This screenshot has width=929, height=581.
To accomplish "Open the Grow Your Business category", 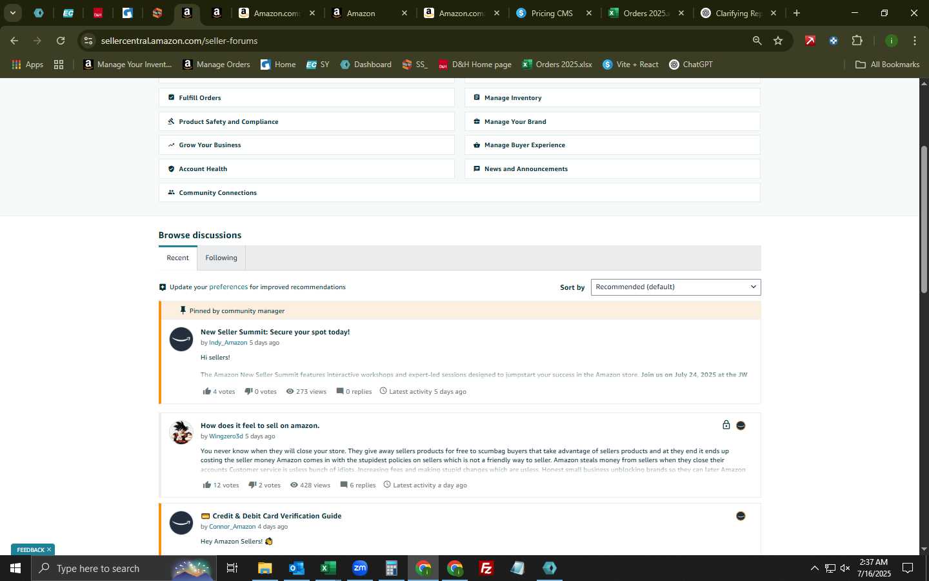I will (306, 145).
